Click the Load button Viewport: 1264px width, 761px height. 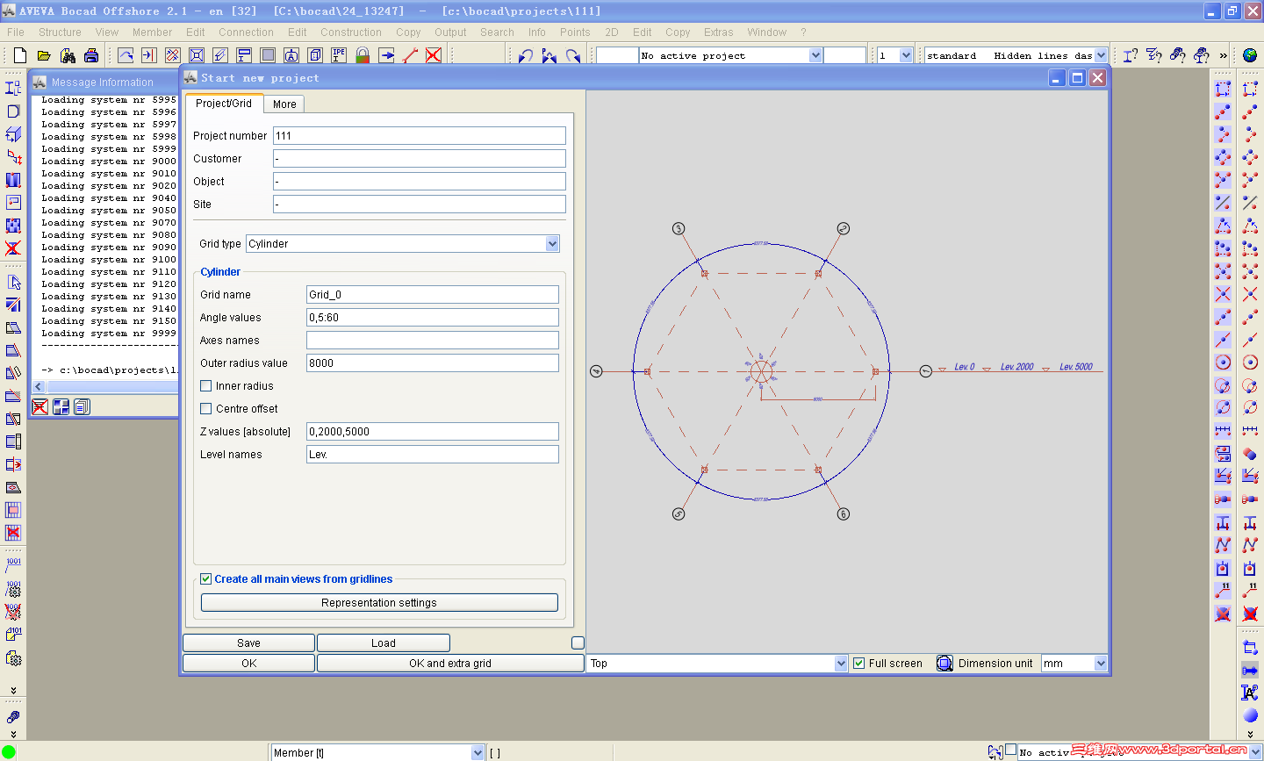point(384,643)
